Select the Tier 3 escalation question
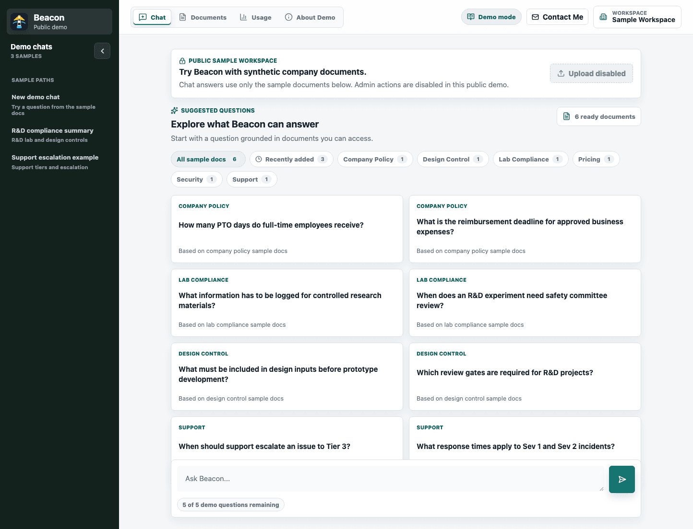This screenshot has height=529, width=693. point(287,438)
